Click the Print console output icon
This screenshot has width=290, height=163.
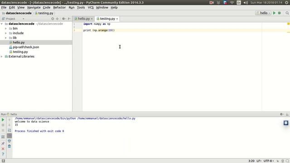pos(10,141)
